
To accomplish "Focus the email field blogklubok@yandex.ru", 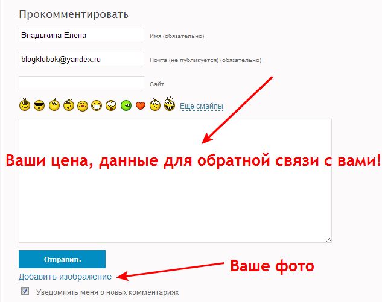I will [81, 59].
